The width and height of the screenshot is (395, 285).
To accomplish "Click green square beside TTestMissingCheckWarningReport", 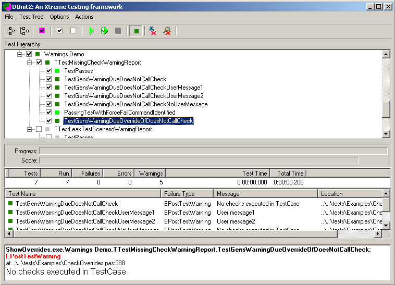I will pyautogui.click(x=47, y=63).
